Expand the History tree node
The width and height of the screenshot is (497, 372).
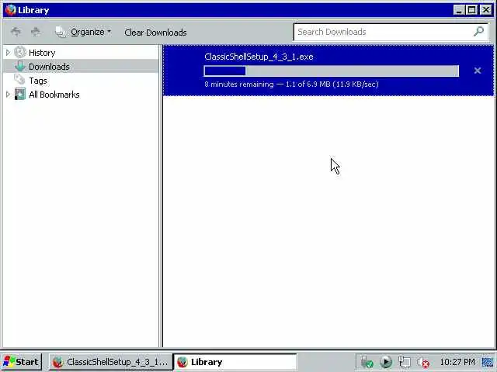coord(8,53)
